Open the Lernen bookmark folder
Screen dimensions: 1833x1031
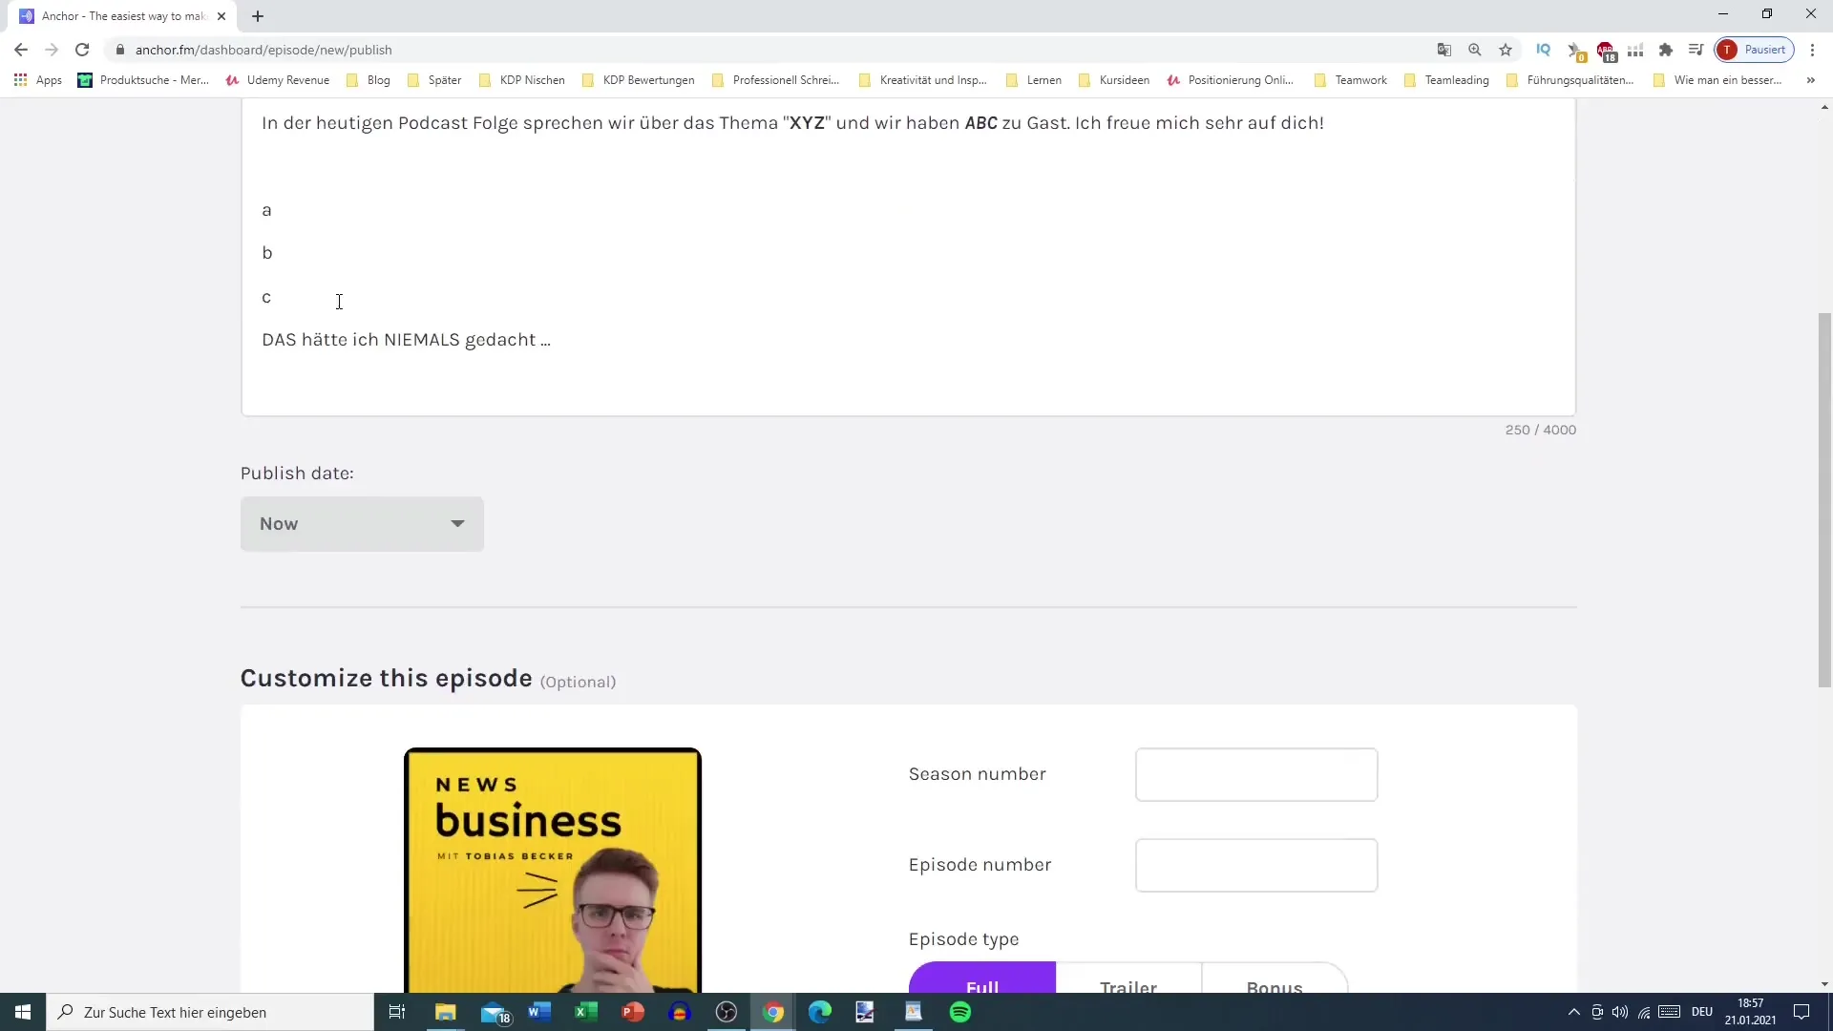point(1034,80)
